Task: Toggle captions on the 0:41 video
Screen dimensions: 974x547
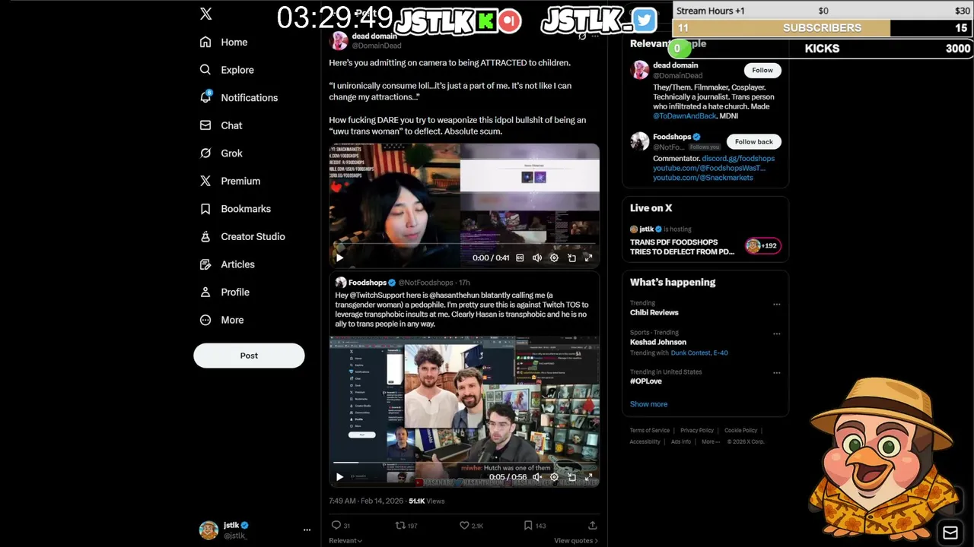Action: click(x=520, y=258)
